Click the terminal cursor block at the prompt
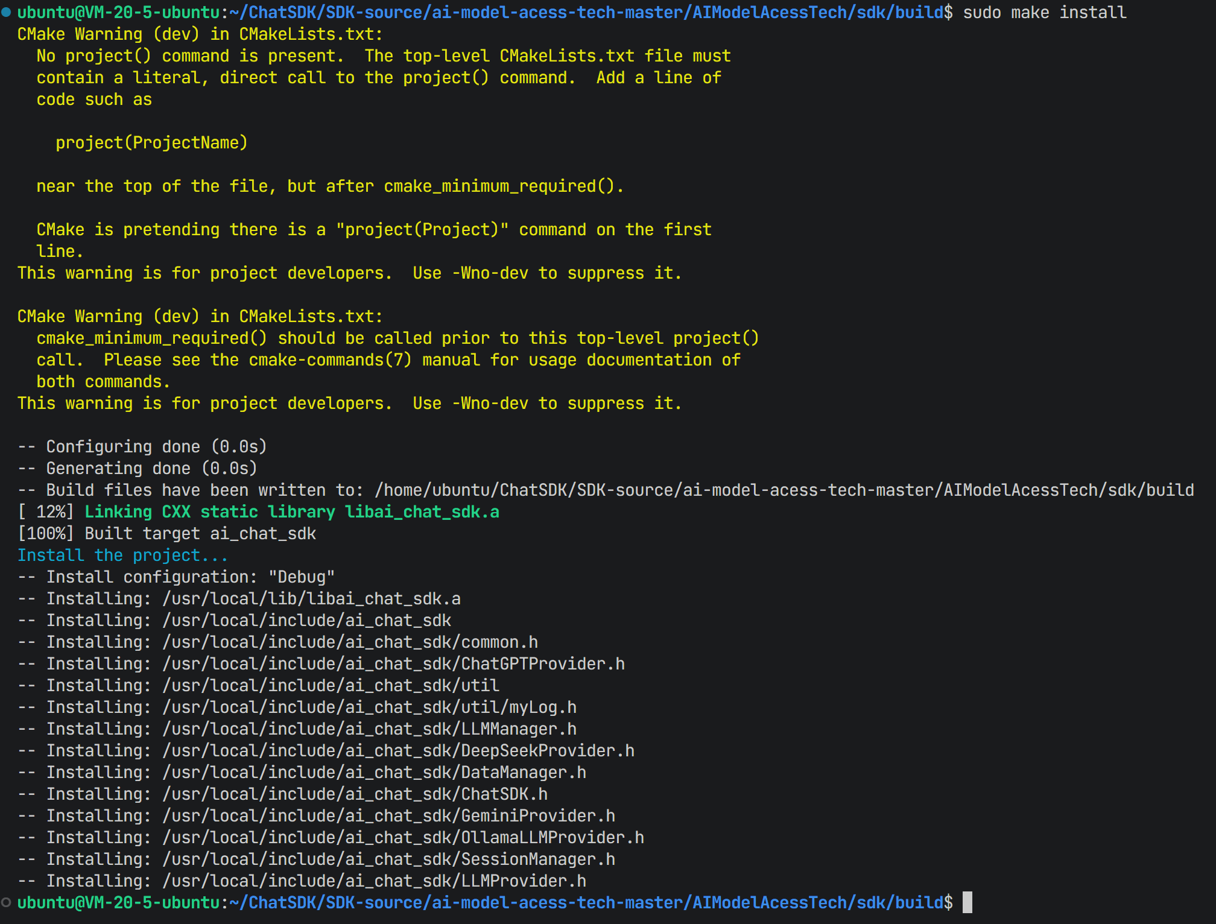The image size is (1216, 924). [x=967, y=902]
